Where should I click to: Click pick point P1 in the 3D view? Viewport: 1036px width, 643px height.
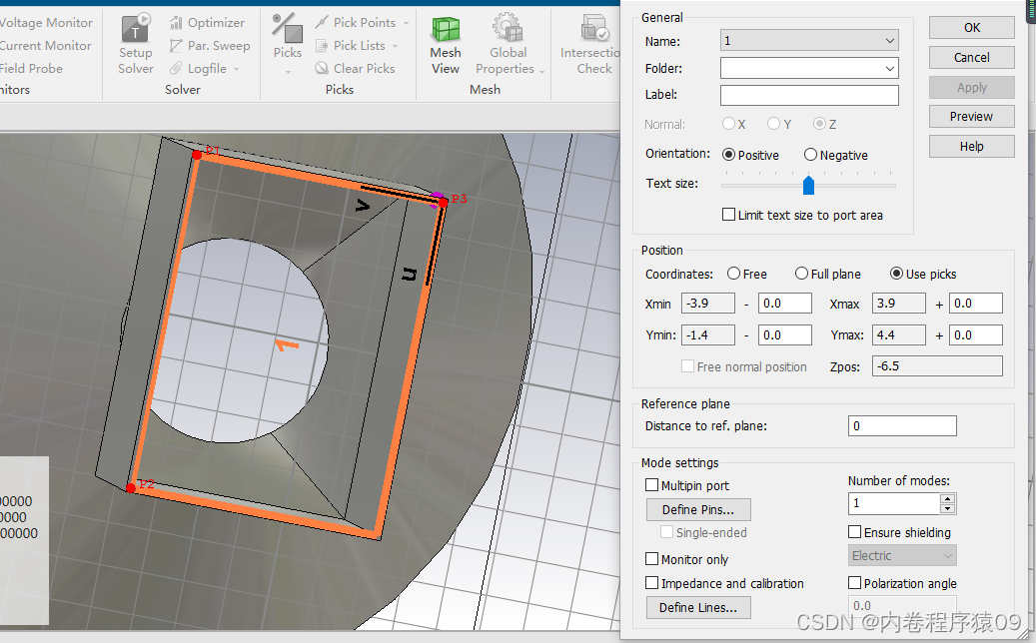coord(197,155)
